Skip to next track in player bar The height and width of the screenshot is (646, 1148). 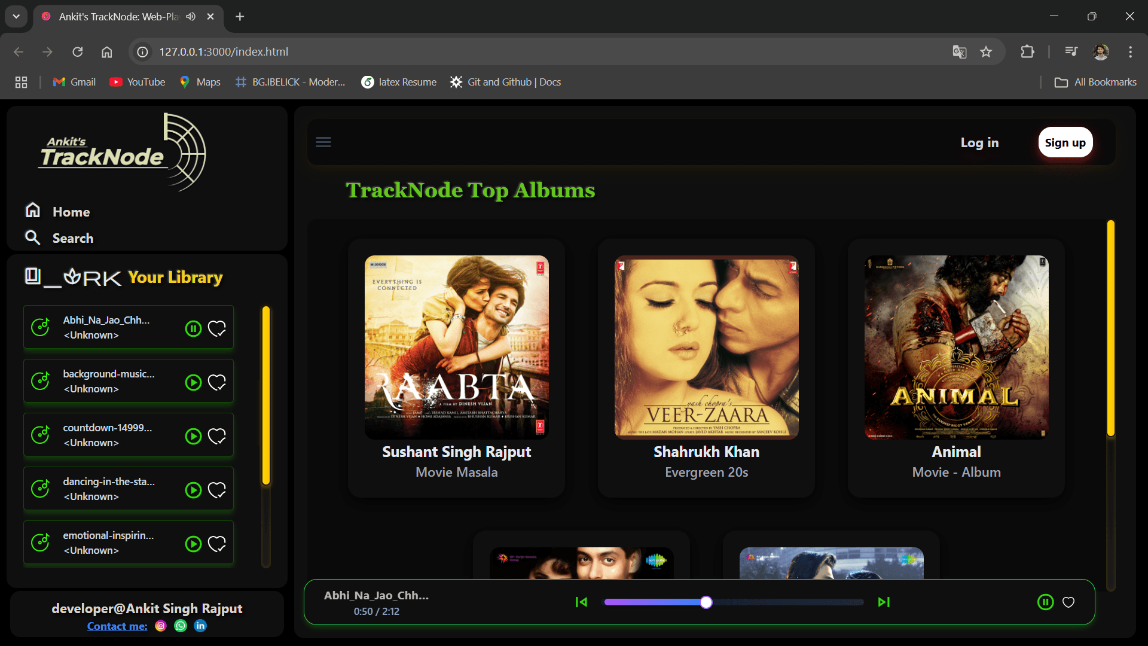[x=884, y=602]
